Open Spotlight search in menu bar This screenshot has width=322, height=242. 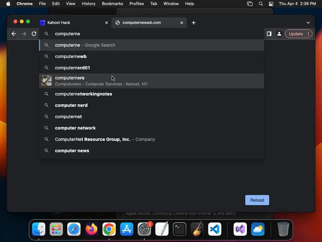click(x=261, y=4)
